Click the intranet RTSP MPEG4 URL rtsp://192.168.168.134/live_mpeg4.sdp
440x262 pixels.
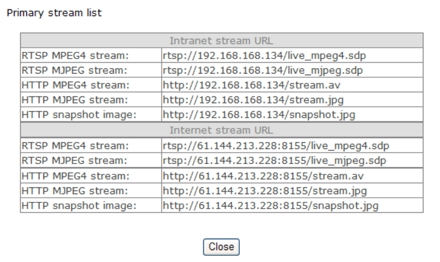click(x=265, y=55)
